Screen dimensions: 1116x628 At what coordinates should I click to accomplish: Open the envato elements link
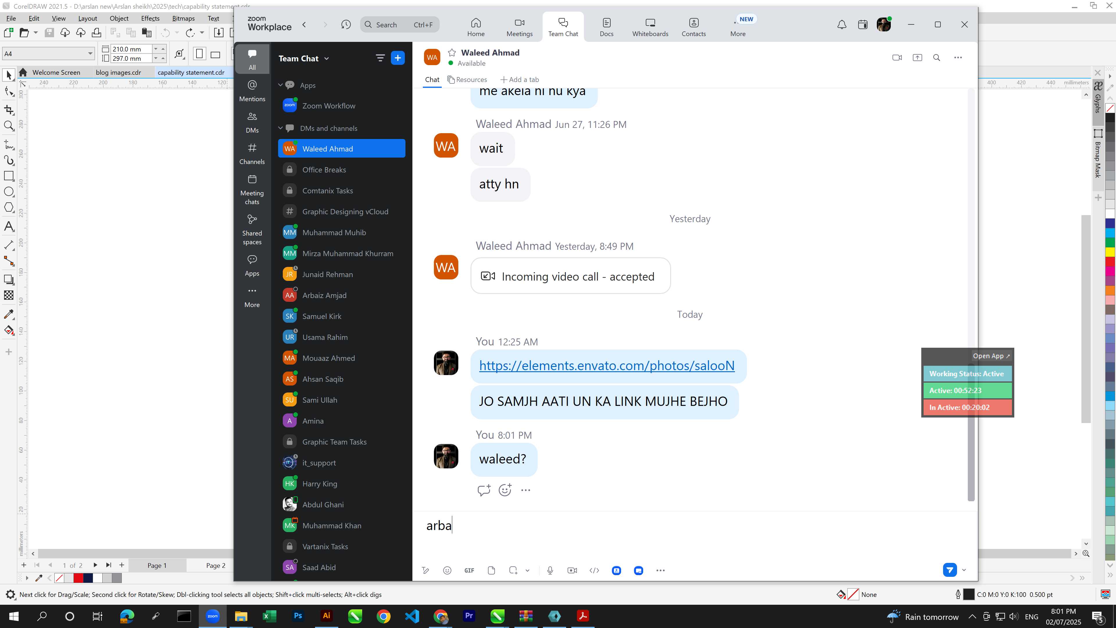click(607, 365)
